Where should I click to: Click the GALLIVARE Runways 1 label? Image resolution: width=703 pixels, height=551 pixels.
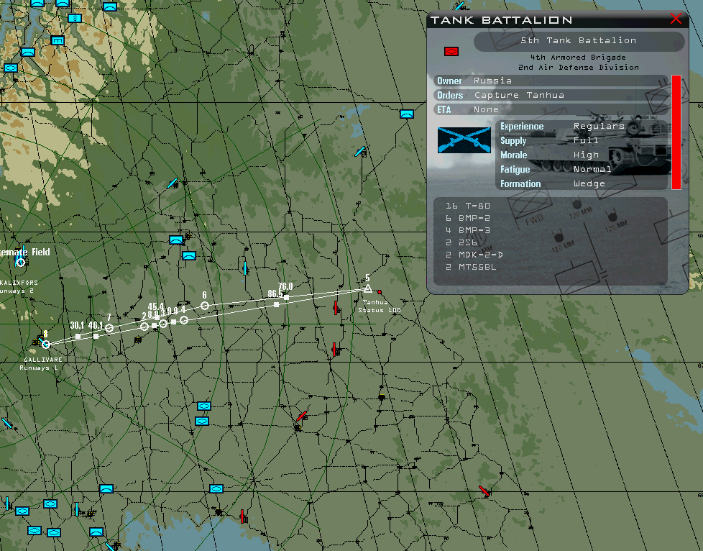pos(41,363)
